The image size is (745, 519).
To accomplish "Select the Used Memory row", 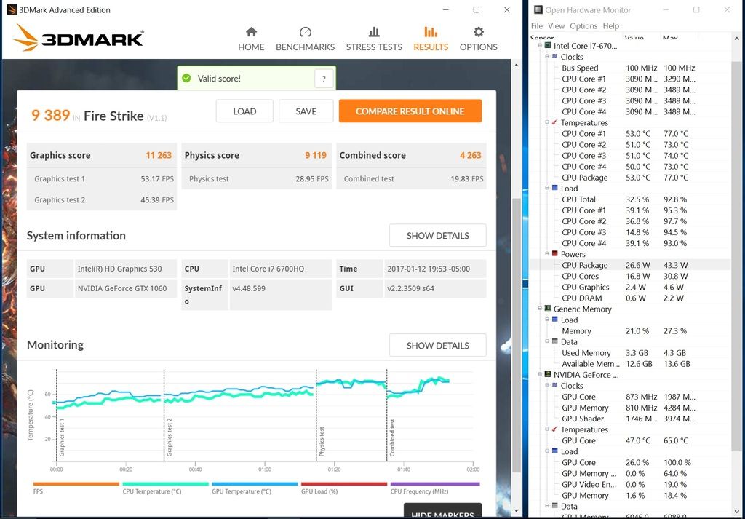I will 630,352.
